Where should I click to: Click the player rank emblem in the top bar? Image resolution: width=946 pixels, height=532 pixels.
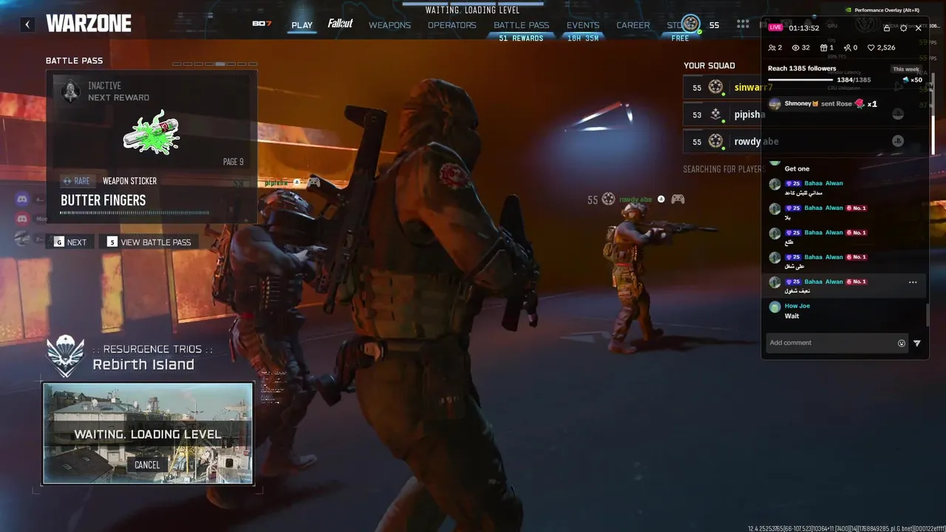pyautogui.click(x=690, y=24)
